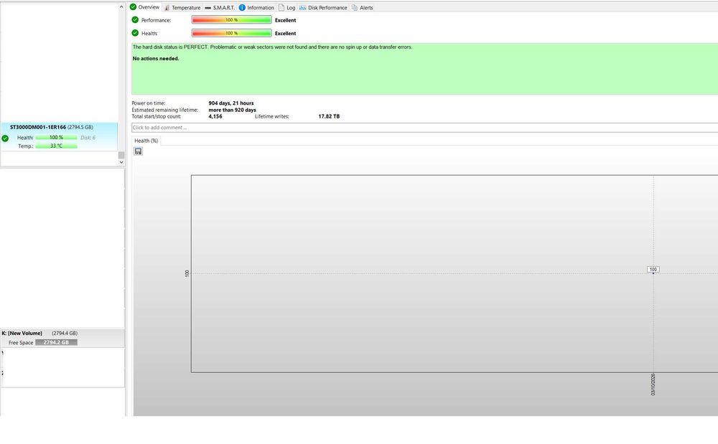Select the Health (%) graph tab

pos(146,141)
